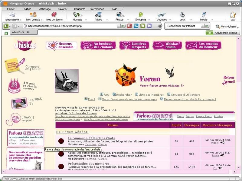Click the favorites star icon

[x=233, y=15]
